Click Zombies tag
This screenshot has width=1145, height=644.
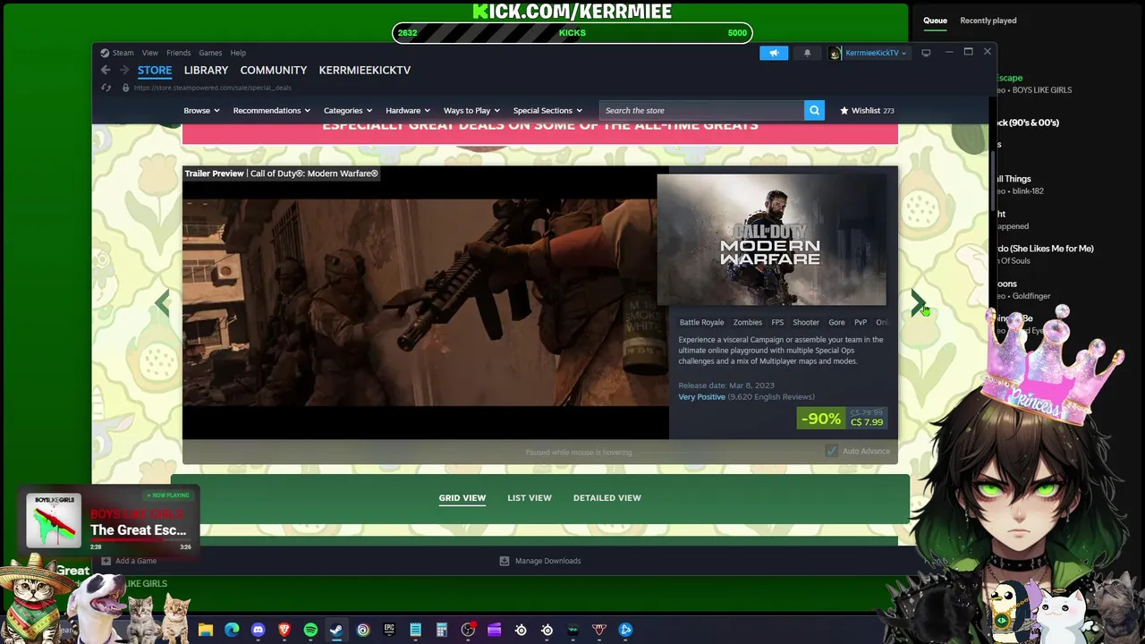click(x=748, y=322)
